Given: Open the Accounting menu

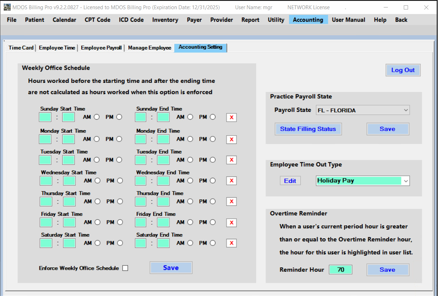Looking at the screenshot, I should click(308, 20).
